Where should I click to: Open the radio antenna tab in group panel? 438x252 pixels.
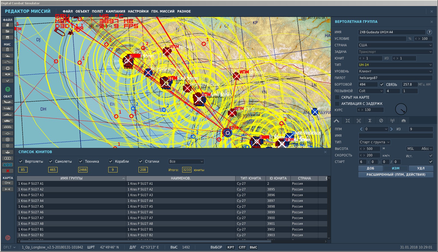click(x=392, y=121)
